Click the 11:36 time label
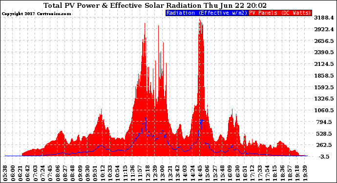 click(132, 173)
